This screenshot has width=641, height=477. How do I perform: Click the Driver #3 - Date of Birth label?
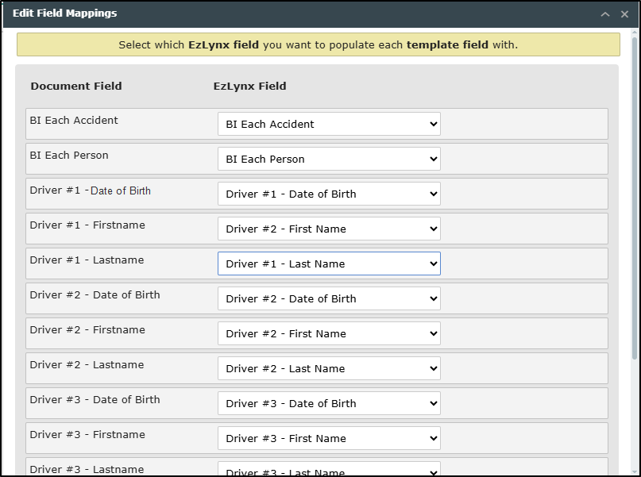coord(95,400)
